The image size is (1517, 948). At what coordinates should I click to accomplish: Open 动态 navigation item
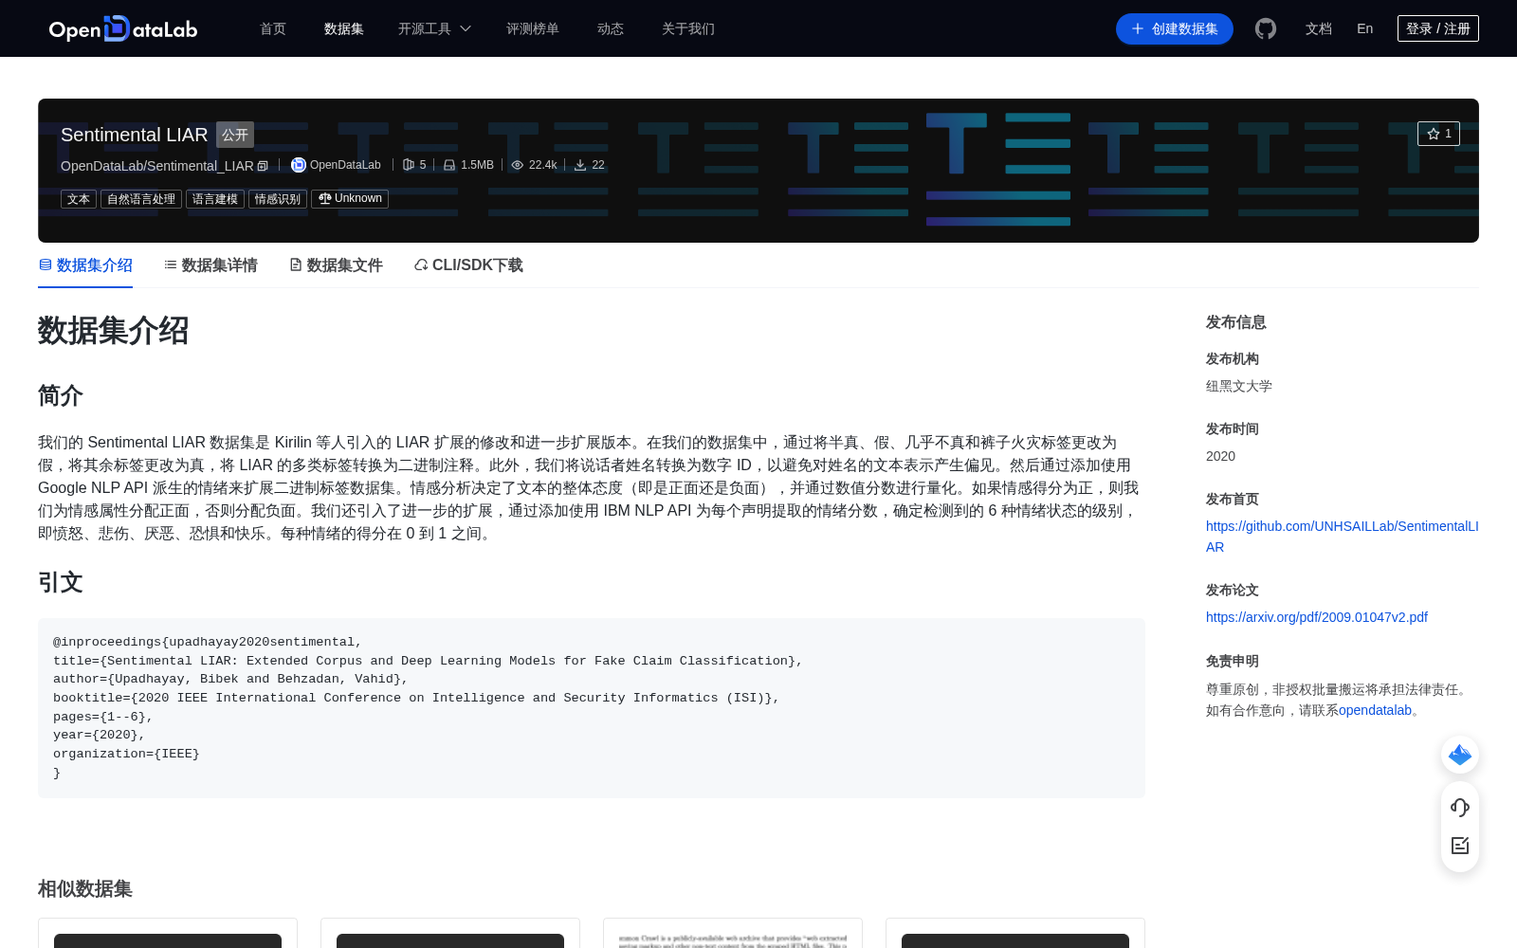tap(611, 28)
